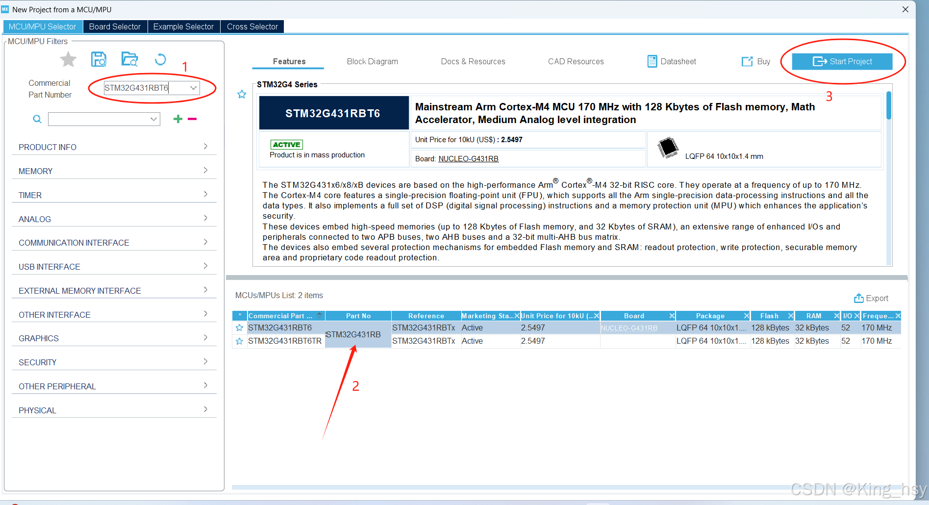Close the New Project dialog window
The width and height of the screenshot is (929, 505).
pyautogui.click(x=905, y=9)
